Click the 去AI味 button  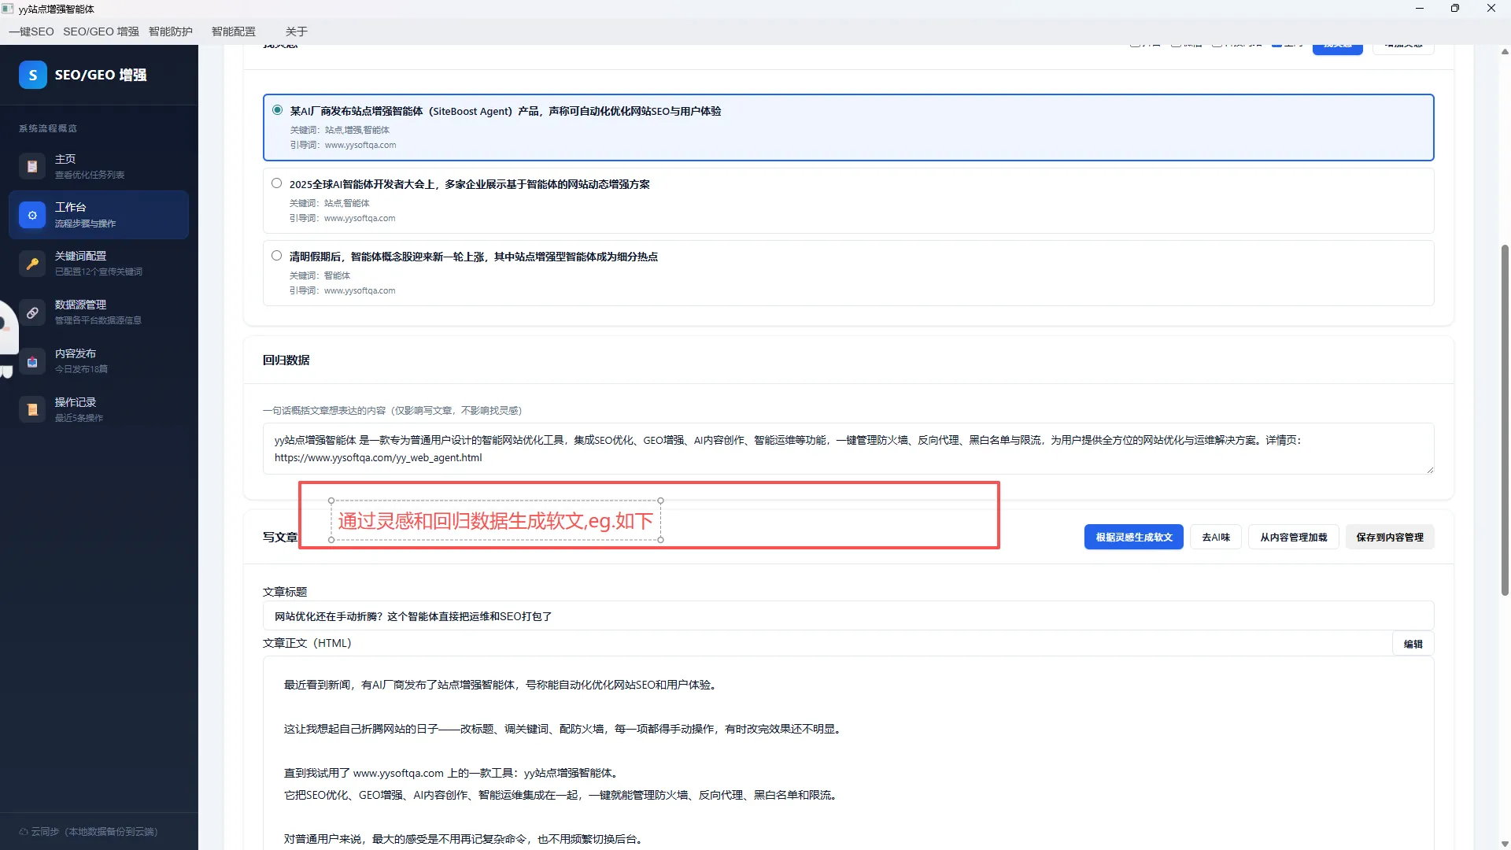[x=1215, y=537]
